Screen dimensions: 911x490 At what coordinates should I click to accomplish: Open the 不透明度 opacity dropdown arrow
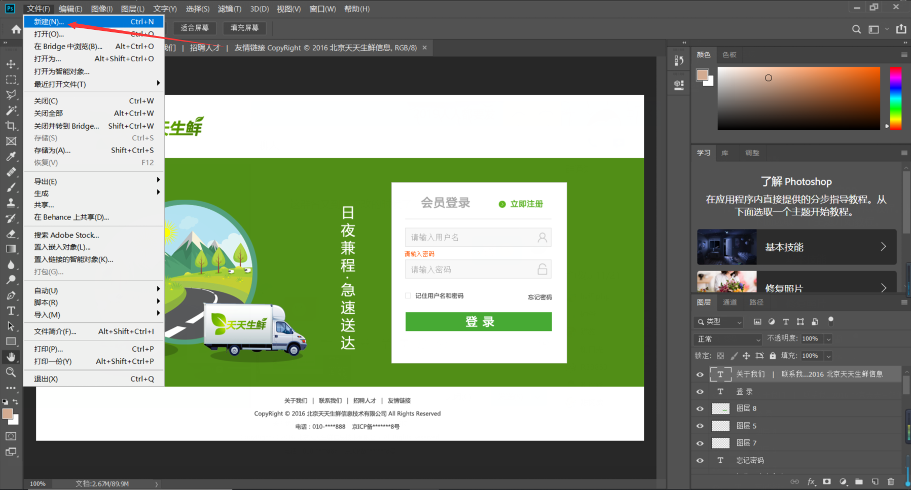point(828,339)
